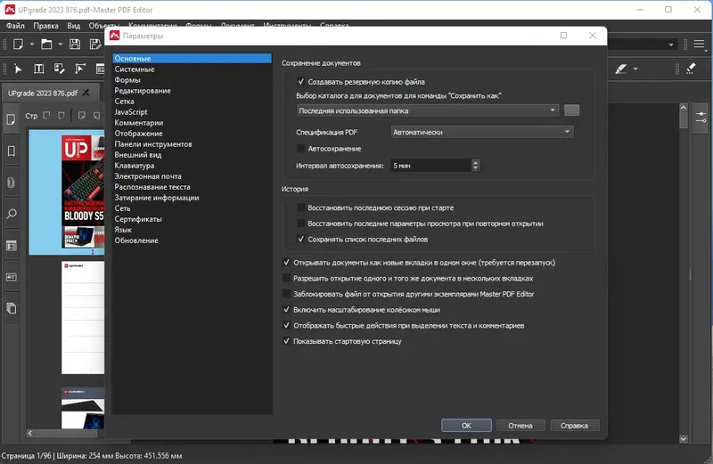Screen dimensions: 713x464
Task: Click the New document icon in main toolbar
Action: (18, 44)
